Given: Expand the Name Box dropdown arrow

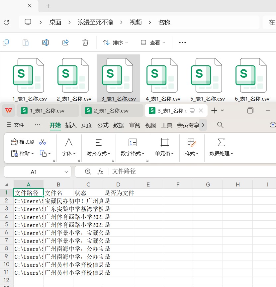Looking at the screenshot, I should click(66, 172).
